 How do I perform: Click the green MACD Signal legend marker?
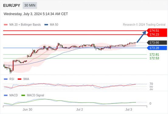(x=23, y=95)
